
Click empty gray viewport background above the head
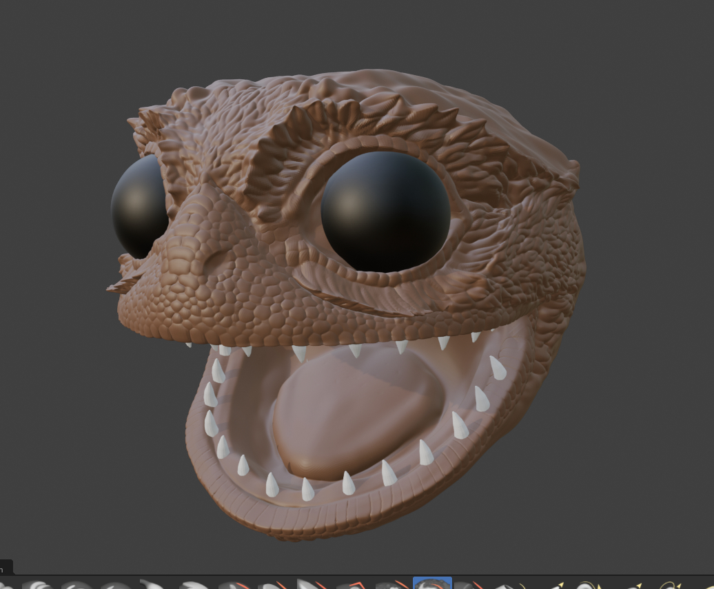pos(358,34)
